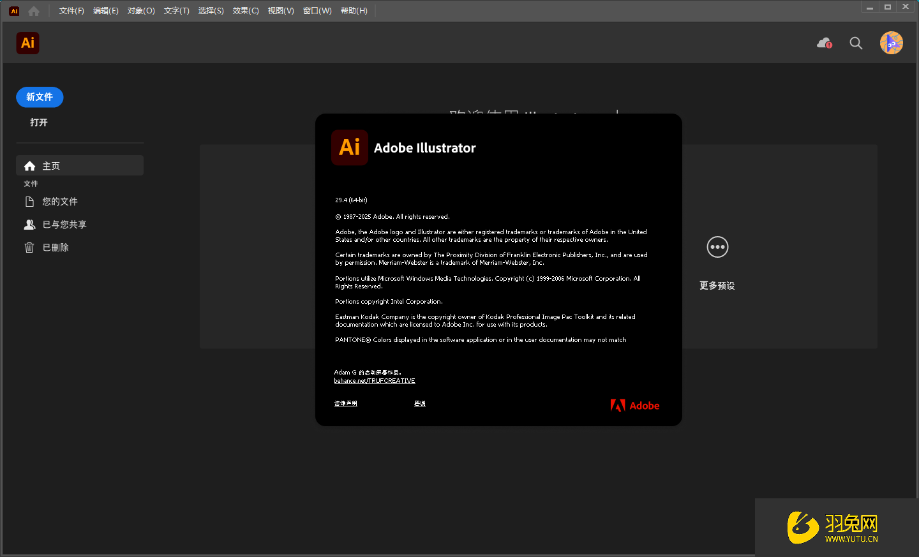Click the link right of 法律声明
Screen dimensions: 919x557
(420, 403)
